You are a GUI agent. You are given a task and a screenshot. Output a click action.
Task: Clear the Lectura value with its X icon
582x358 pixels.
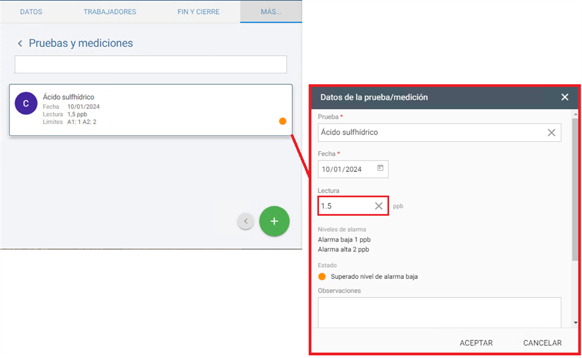pyautogui.click(x=378, y=206)
